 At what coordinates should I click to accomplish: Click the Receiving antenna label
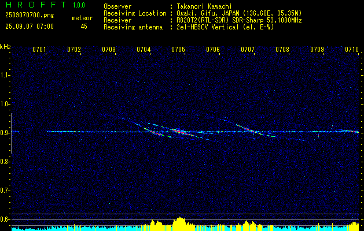point(133,27)
